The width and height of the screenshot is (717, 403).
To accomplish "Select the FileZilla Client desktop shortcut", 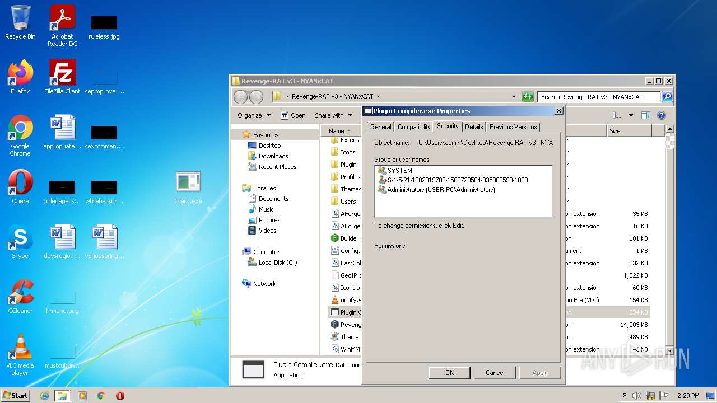I will click(x=62, y=77).
